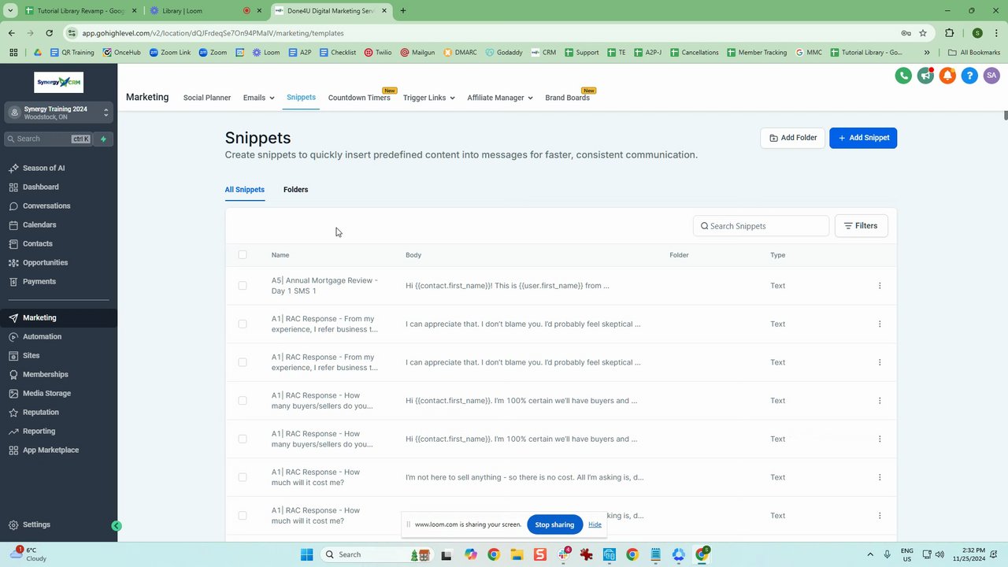Image resolution: width=1008 pixels, height=567 pixels.
Task: Collapse the sidebar with green arrow
Action: [117, 525]
